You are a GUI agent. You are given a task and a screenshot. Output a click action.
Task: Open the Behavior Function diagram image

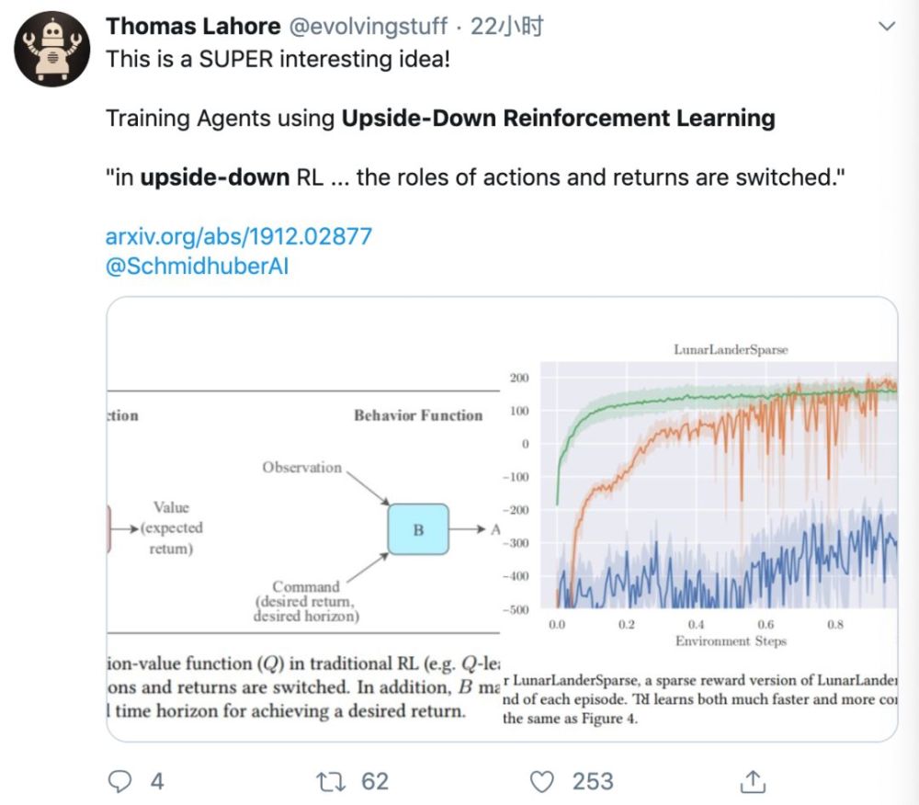[x=303, y=519]
